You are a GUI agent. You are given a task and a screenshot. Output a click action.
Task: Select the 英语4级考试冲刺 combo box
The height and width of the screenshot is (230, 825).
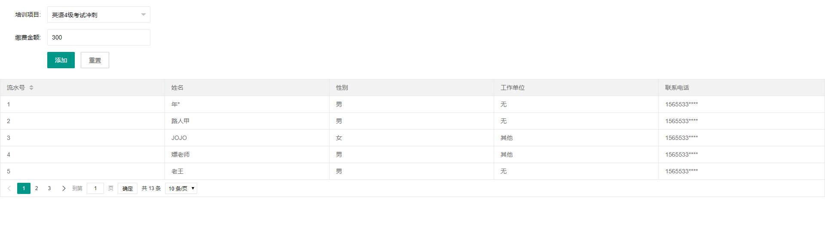99,15
